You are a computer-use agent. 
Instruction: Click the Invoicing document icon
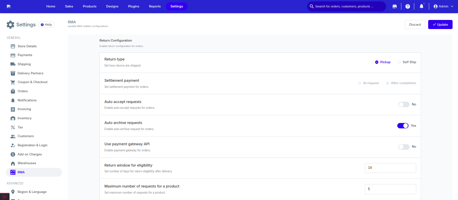tap(13, 109)
